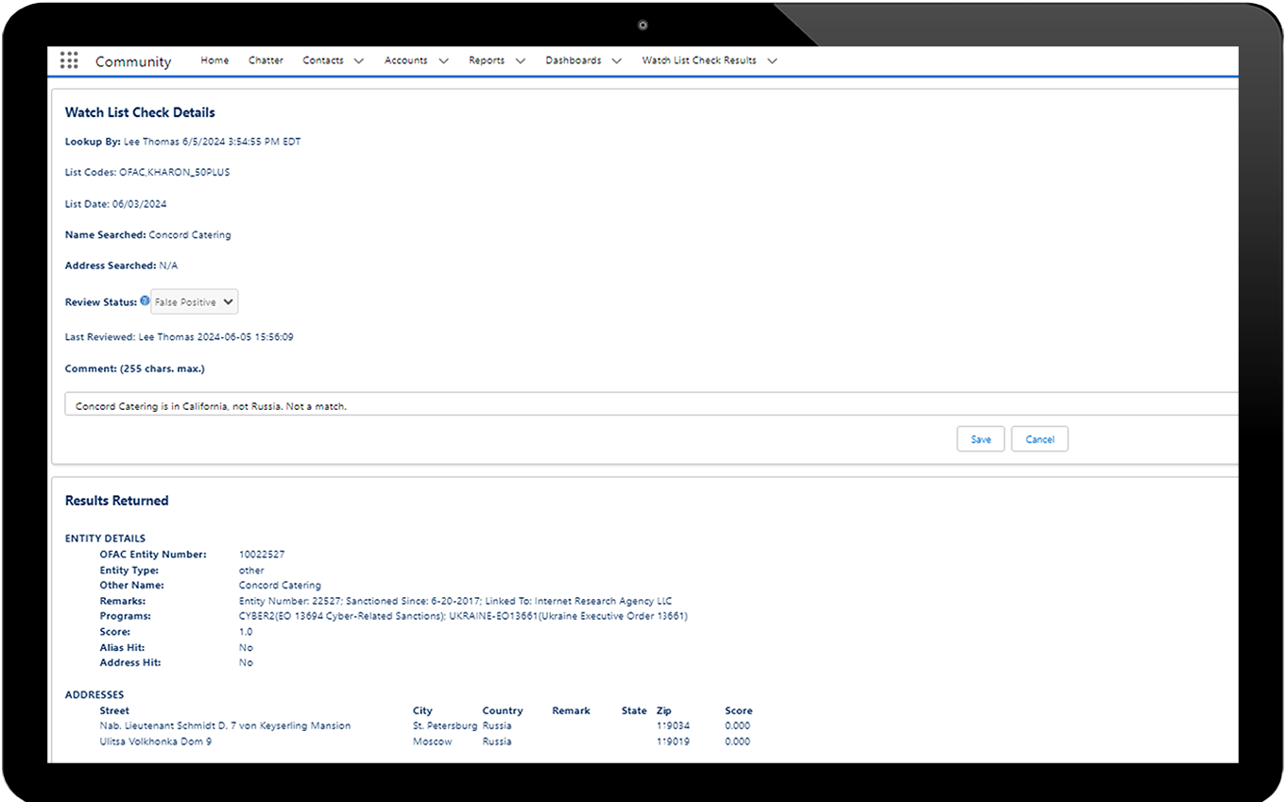Expand the Contacts menu chevron
1286x802 pixels.
(358, 61)
